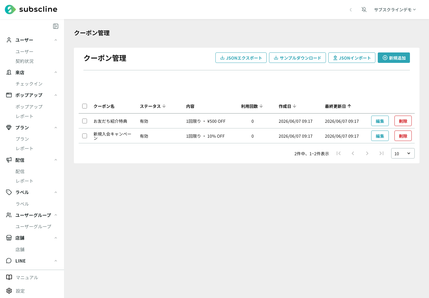Viewport: 429px width, 298px height.
Task: Click the ラベル tag icon
Action: 9,192
